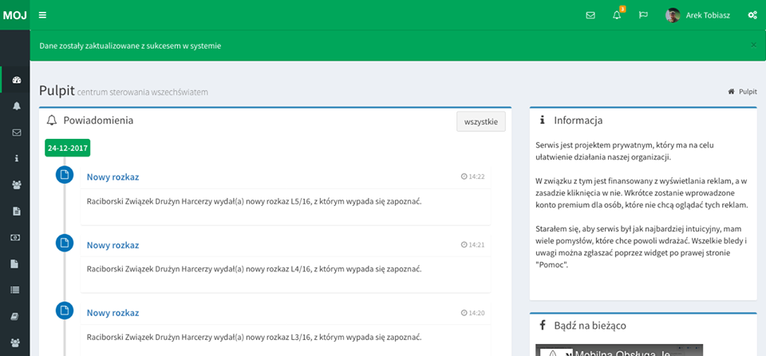This screenshot has width=766, height=356.
Task: Click the "wszystkie" notifications button
Action: (x=480, y=121)
